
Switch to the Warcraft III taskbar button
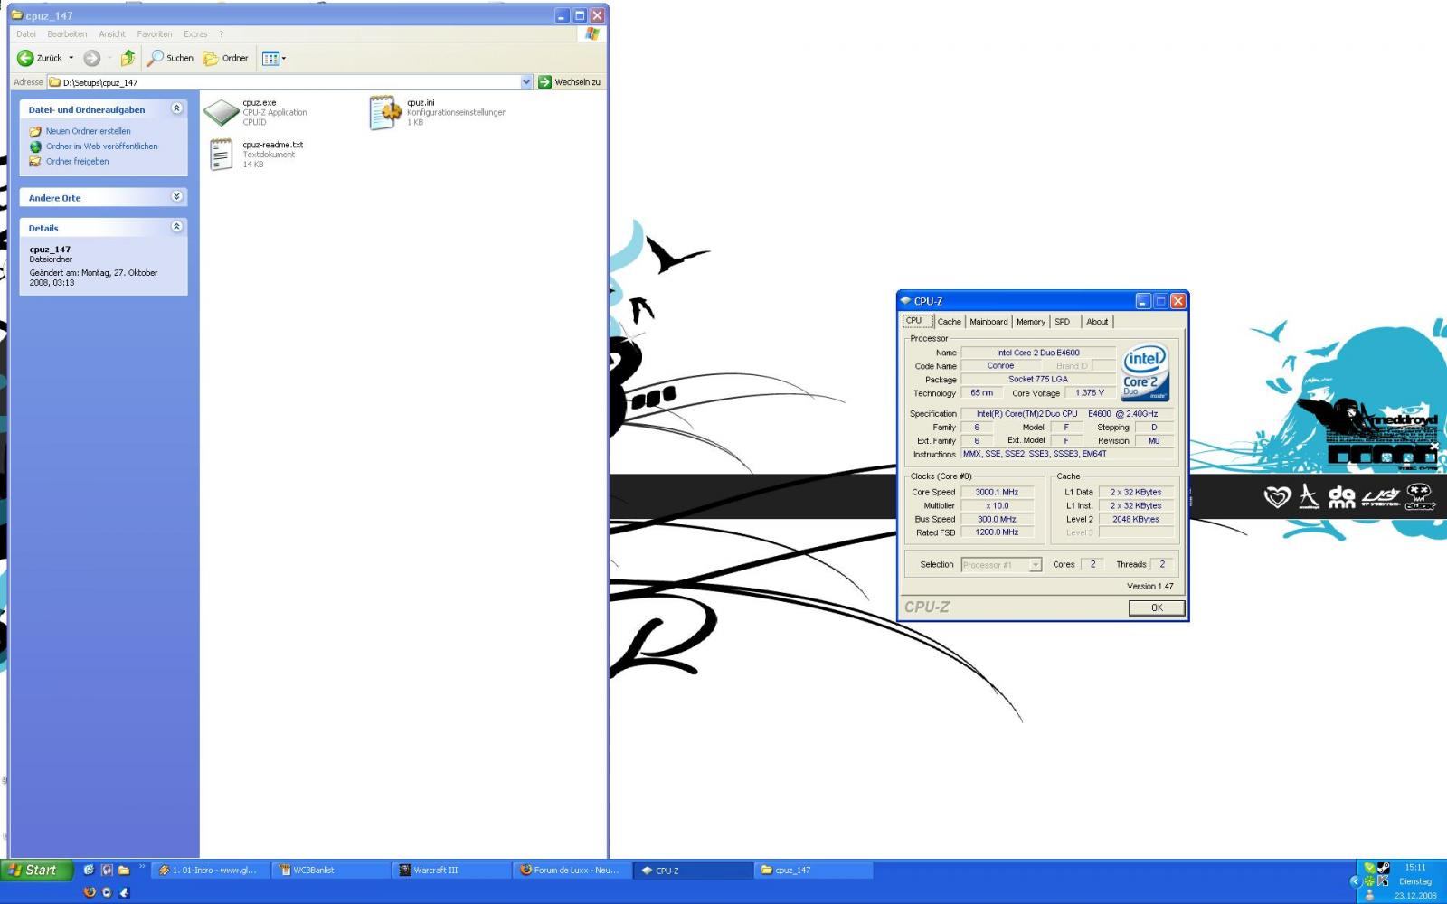tap(452, 871)
